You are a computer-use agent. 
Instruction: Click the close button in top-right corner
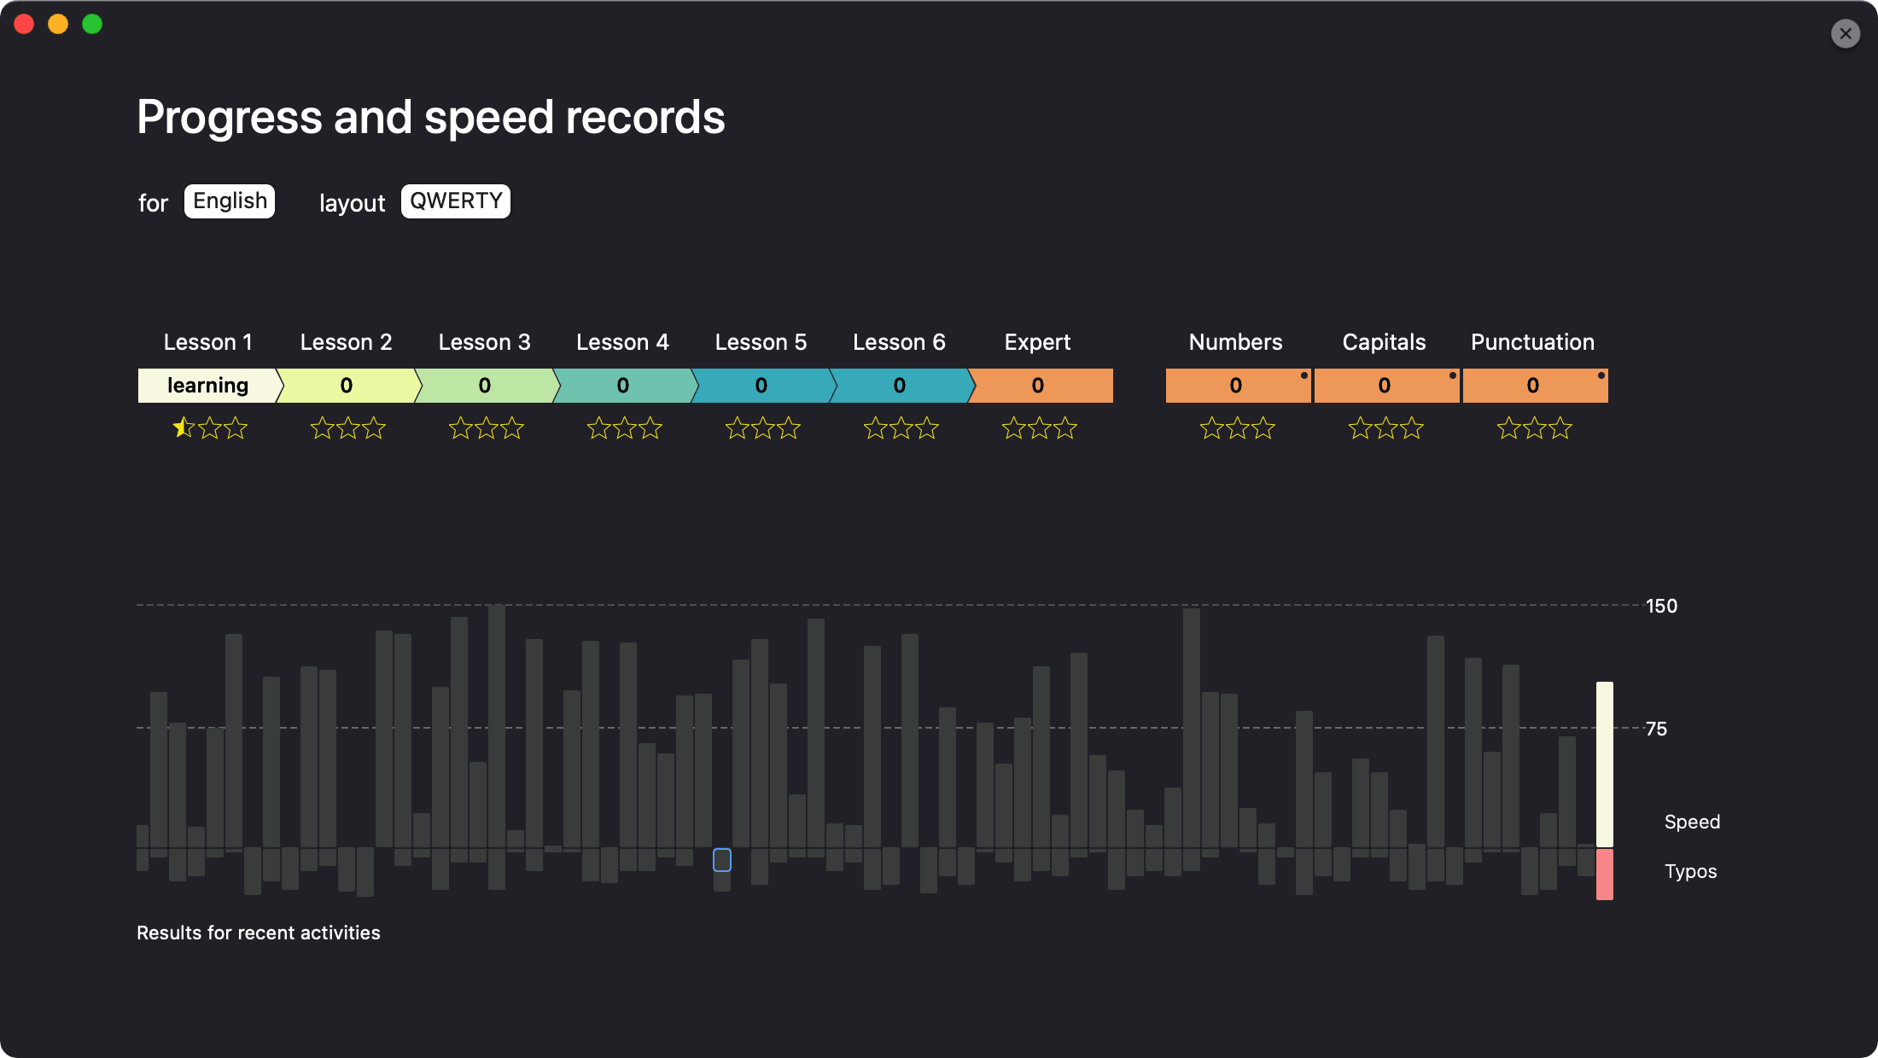coord(1847,33)
